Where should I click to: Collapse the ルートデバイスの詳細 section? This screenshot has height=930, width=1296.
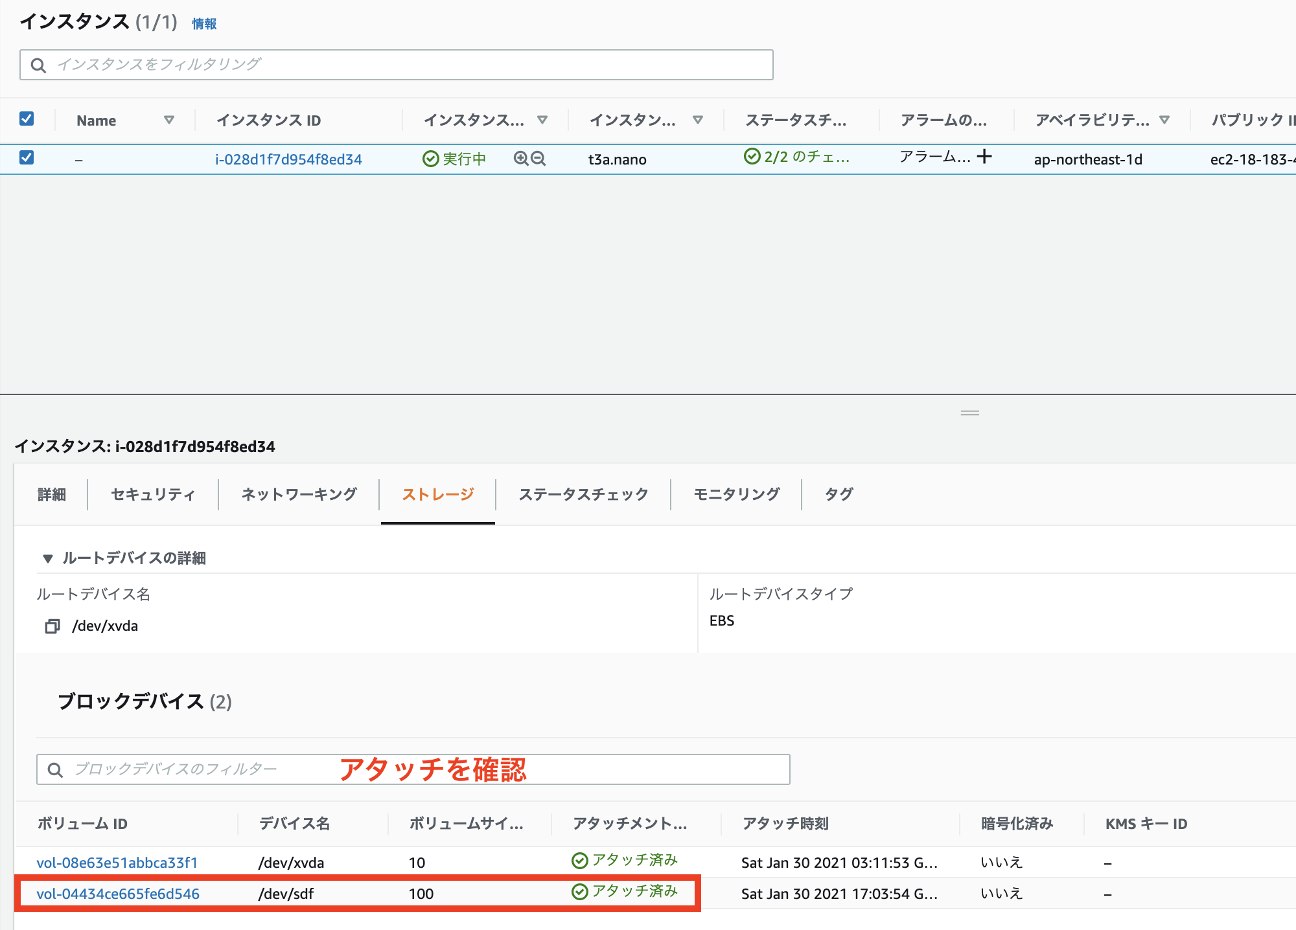[x=47, y=558]
